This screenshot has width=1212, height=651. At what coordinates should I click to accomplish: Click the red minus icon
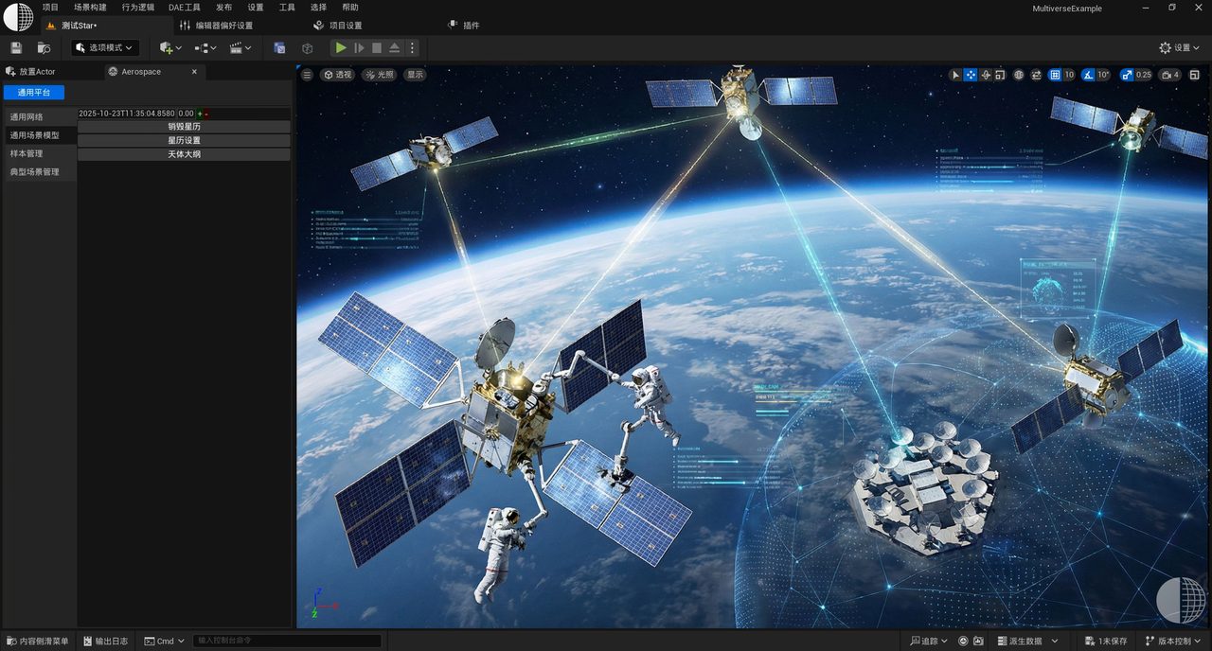tap(206, 114)
